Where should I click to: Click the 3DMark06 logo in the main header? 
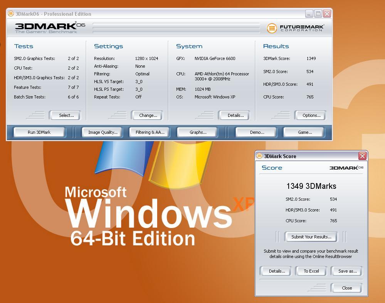point(50,28)
